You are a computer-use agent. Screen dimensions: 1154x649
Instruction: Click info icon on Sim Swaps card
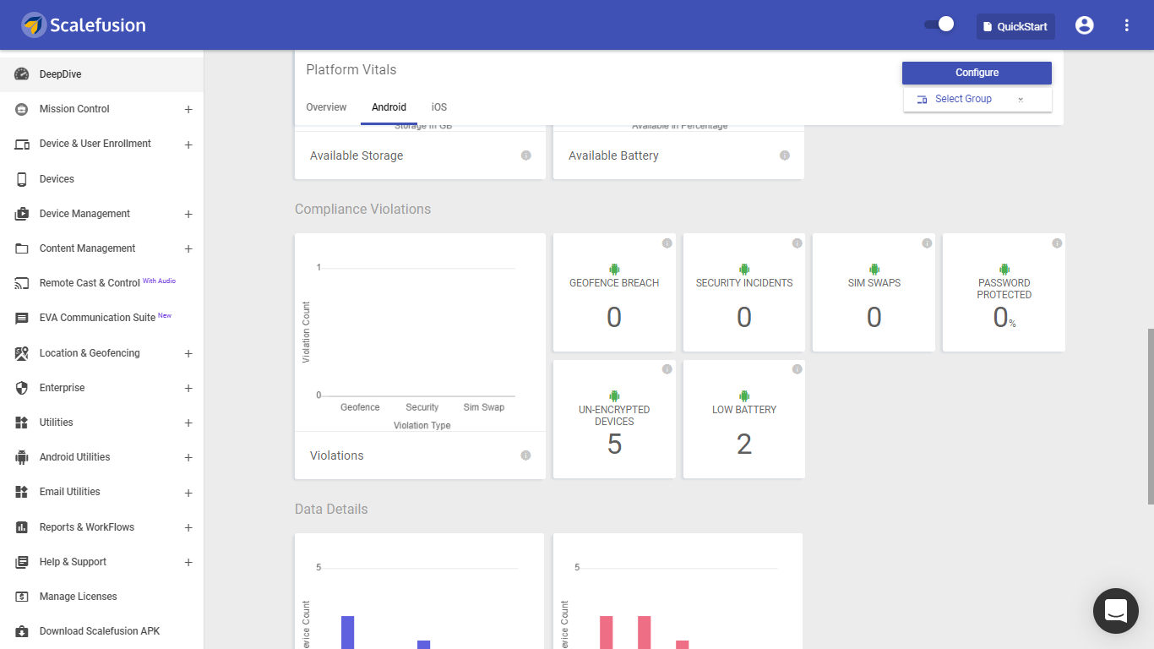(x=927, y=243)
